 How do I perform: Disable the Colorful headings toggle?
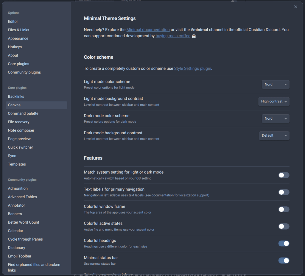coord(284,244)
